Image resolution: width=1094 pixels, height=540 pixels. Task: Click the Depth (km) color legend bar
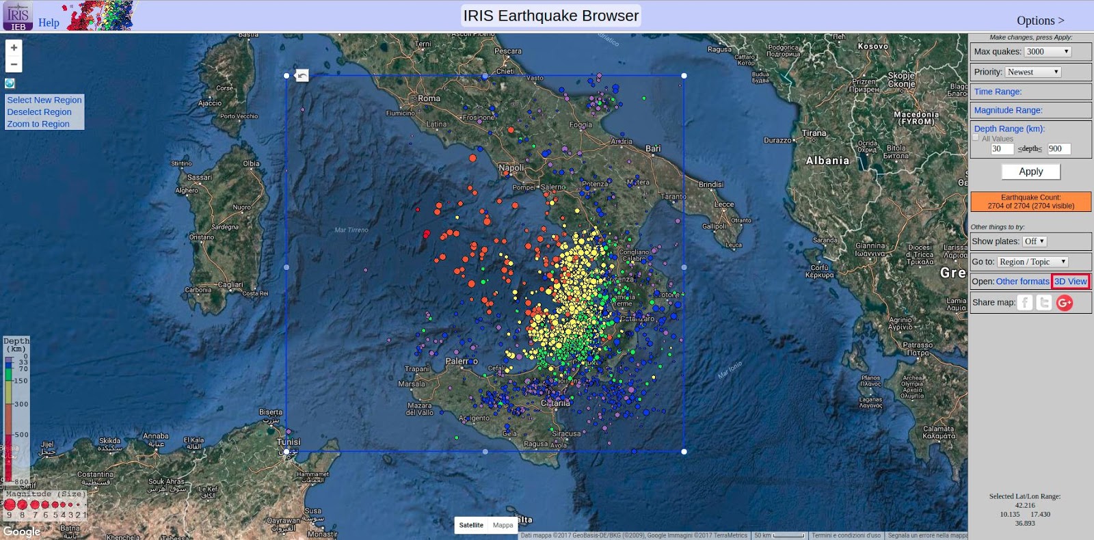click(x=8, y=418)
